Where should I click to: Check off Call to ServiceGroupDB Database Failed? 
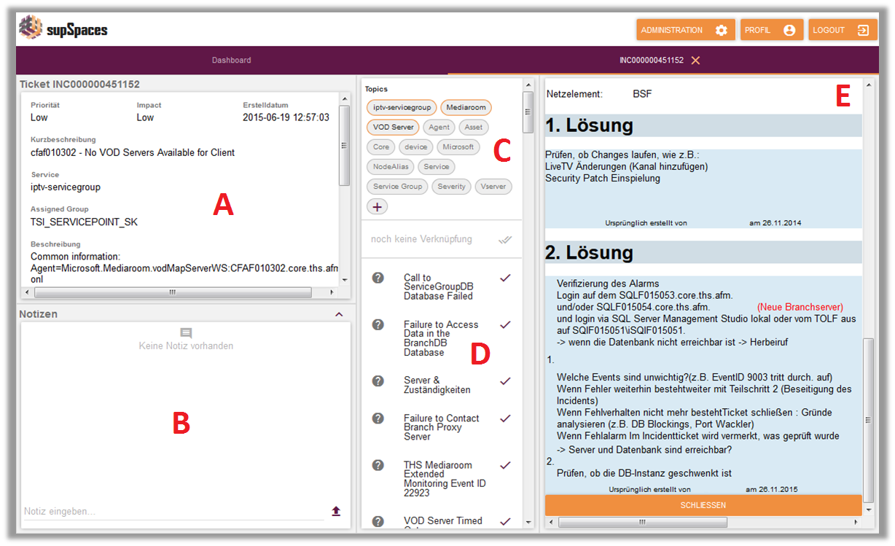click(x=505, y=278)
